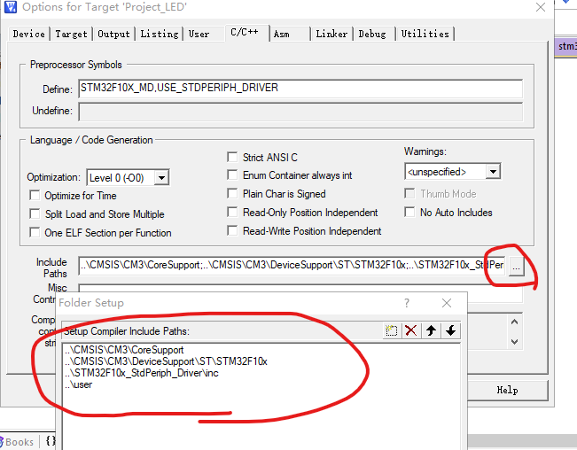Enable Read-Write Position Independent
Image resolution: width=577 pixels, height=450 pixels.
pyautogui.click(x=232, y=230)
